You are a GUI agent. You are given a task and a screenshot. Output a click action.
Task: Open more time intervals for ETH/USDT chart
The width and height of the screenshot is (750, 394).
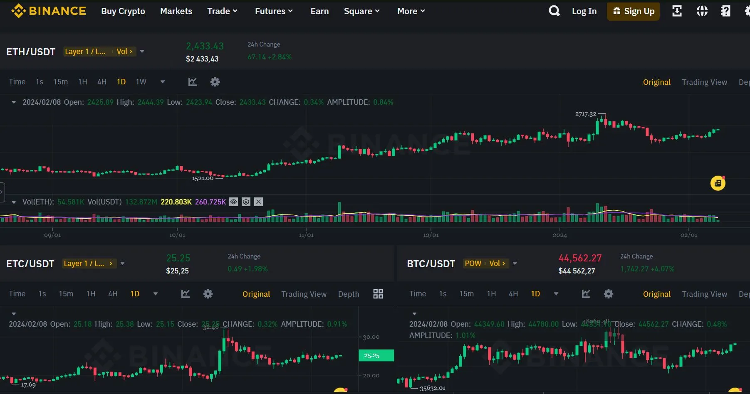pyautogui.click(x=163, y=82)
